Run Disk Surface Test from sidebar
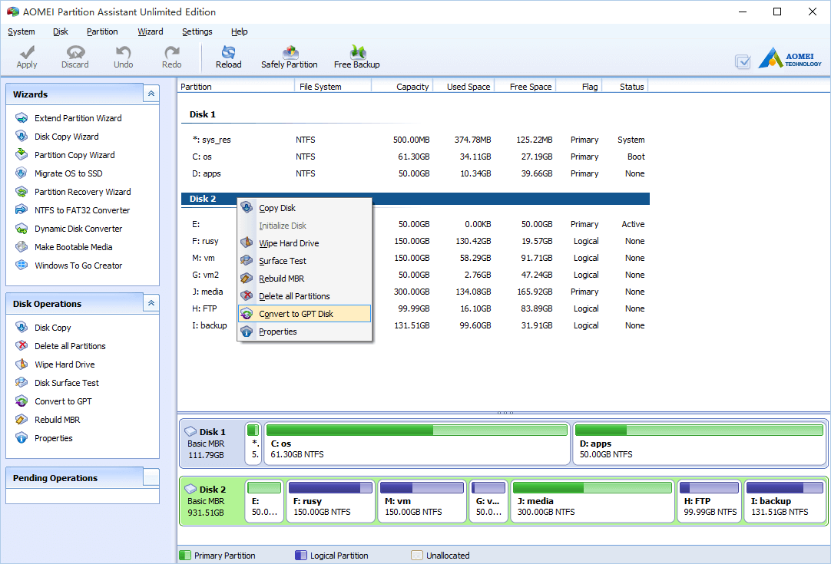The width and height of the screenshot is (831, 564). coord(66,383)
